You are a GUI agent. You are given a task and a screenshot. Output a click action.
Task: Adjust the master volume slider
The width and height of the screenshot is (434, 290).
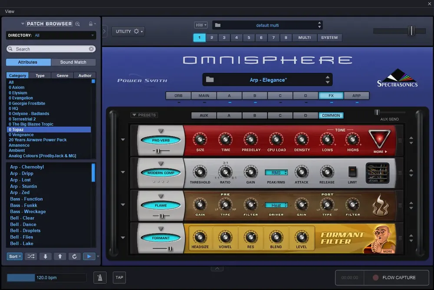(411, 31)
